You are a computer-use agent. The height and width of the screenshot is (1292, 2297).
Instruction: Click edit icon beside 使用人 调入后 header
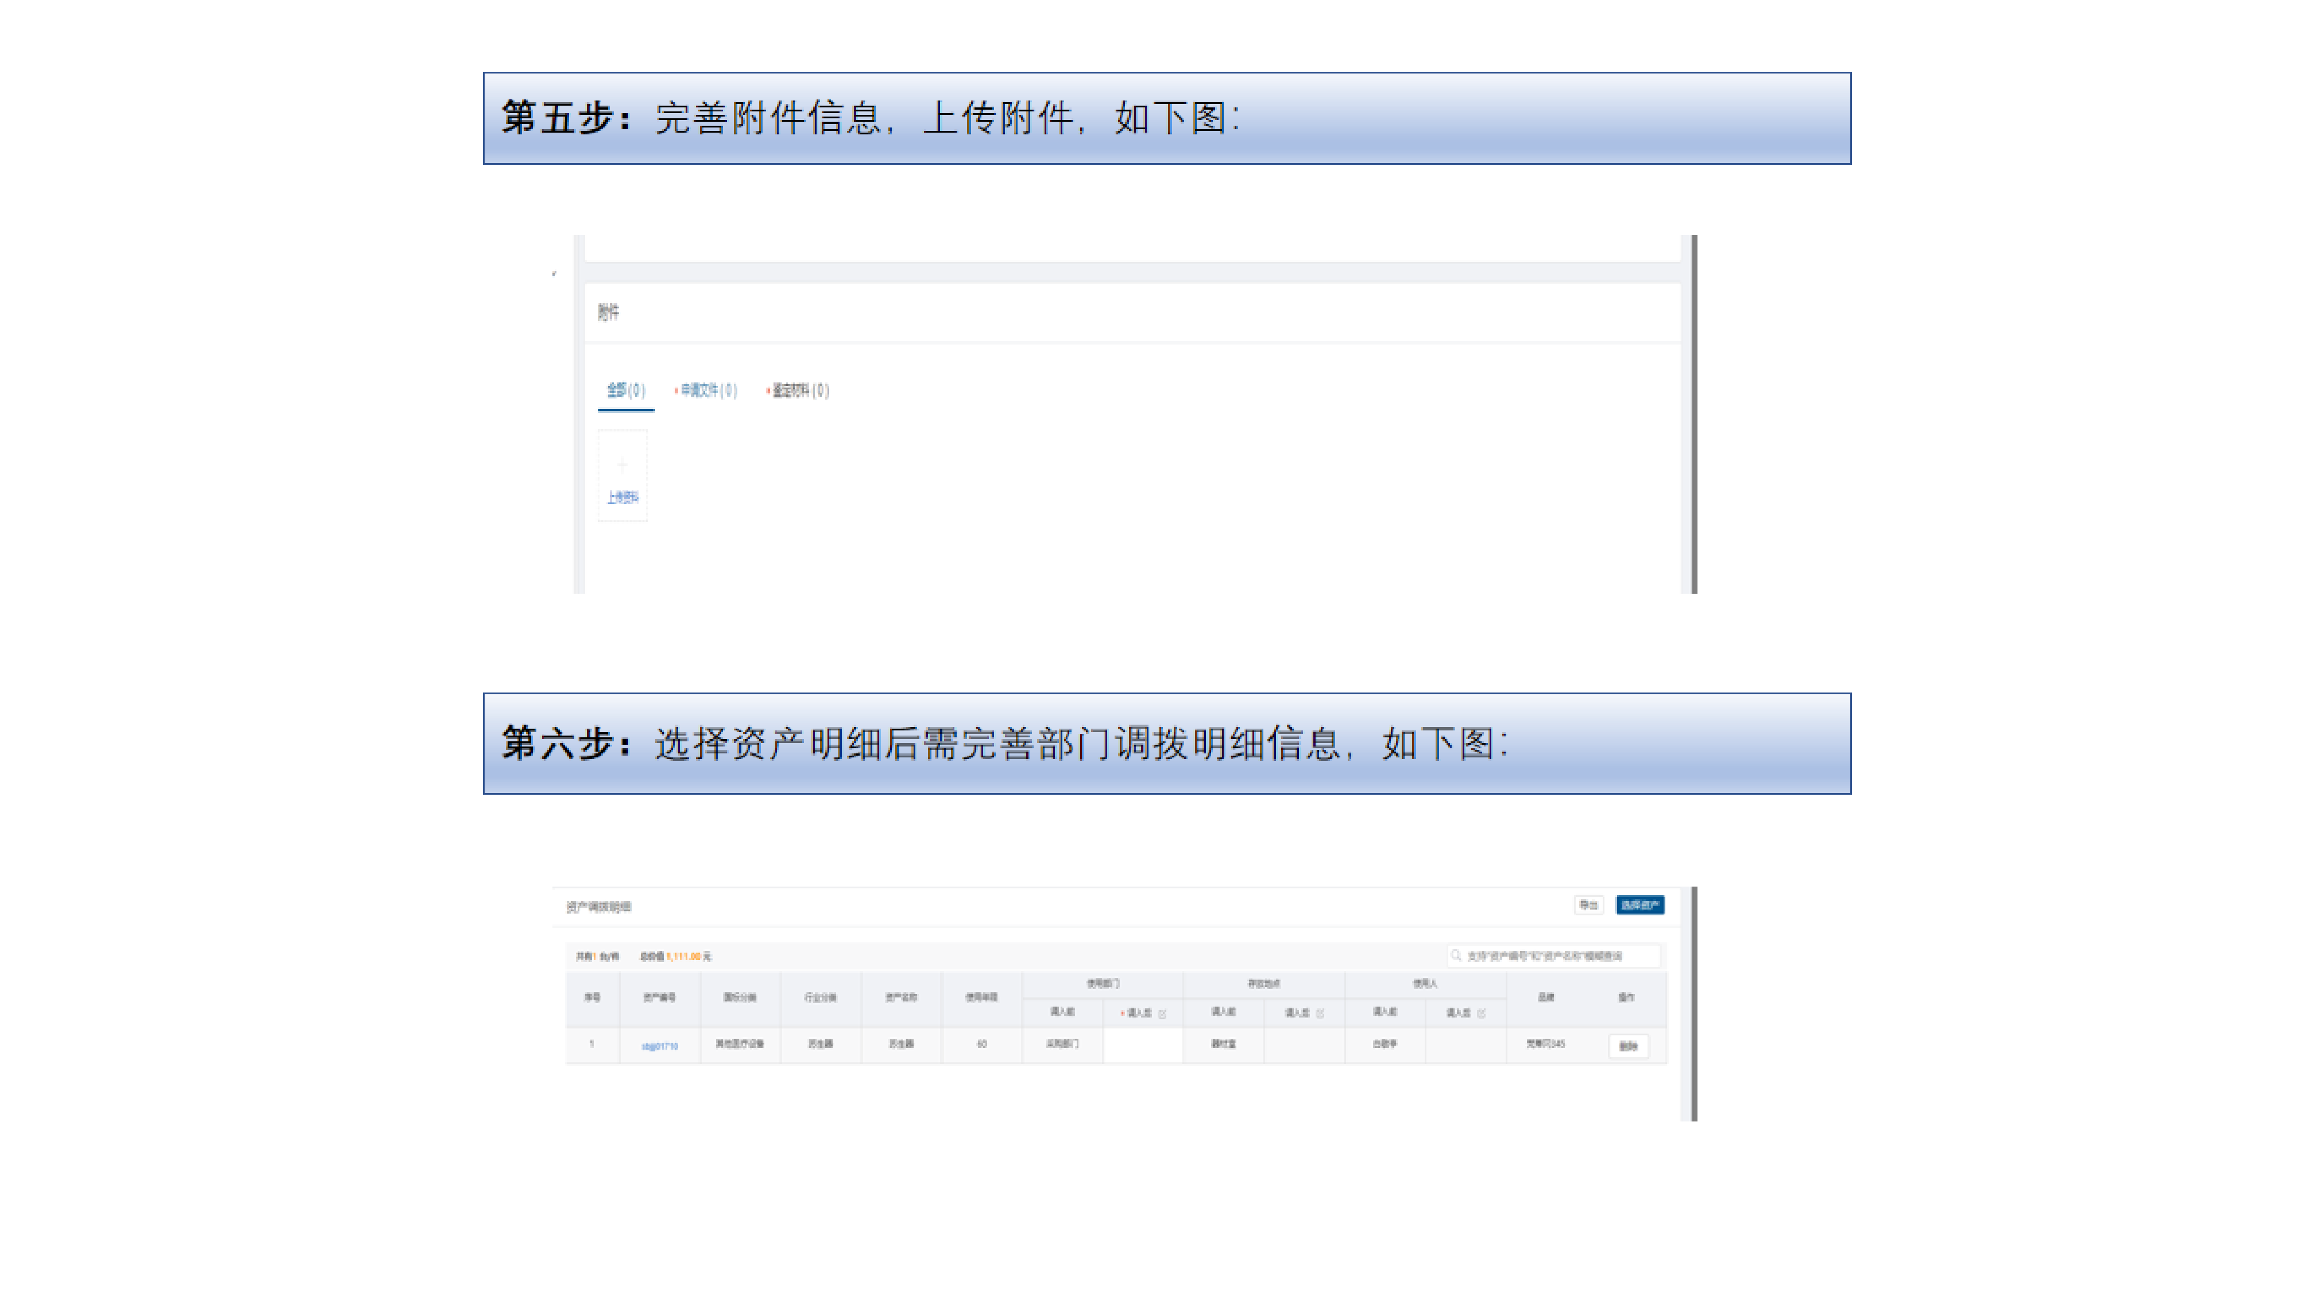point(1482,1013)
